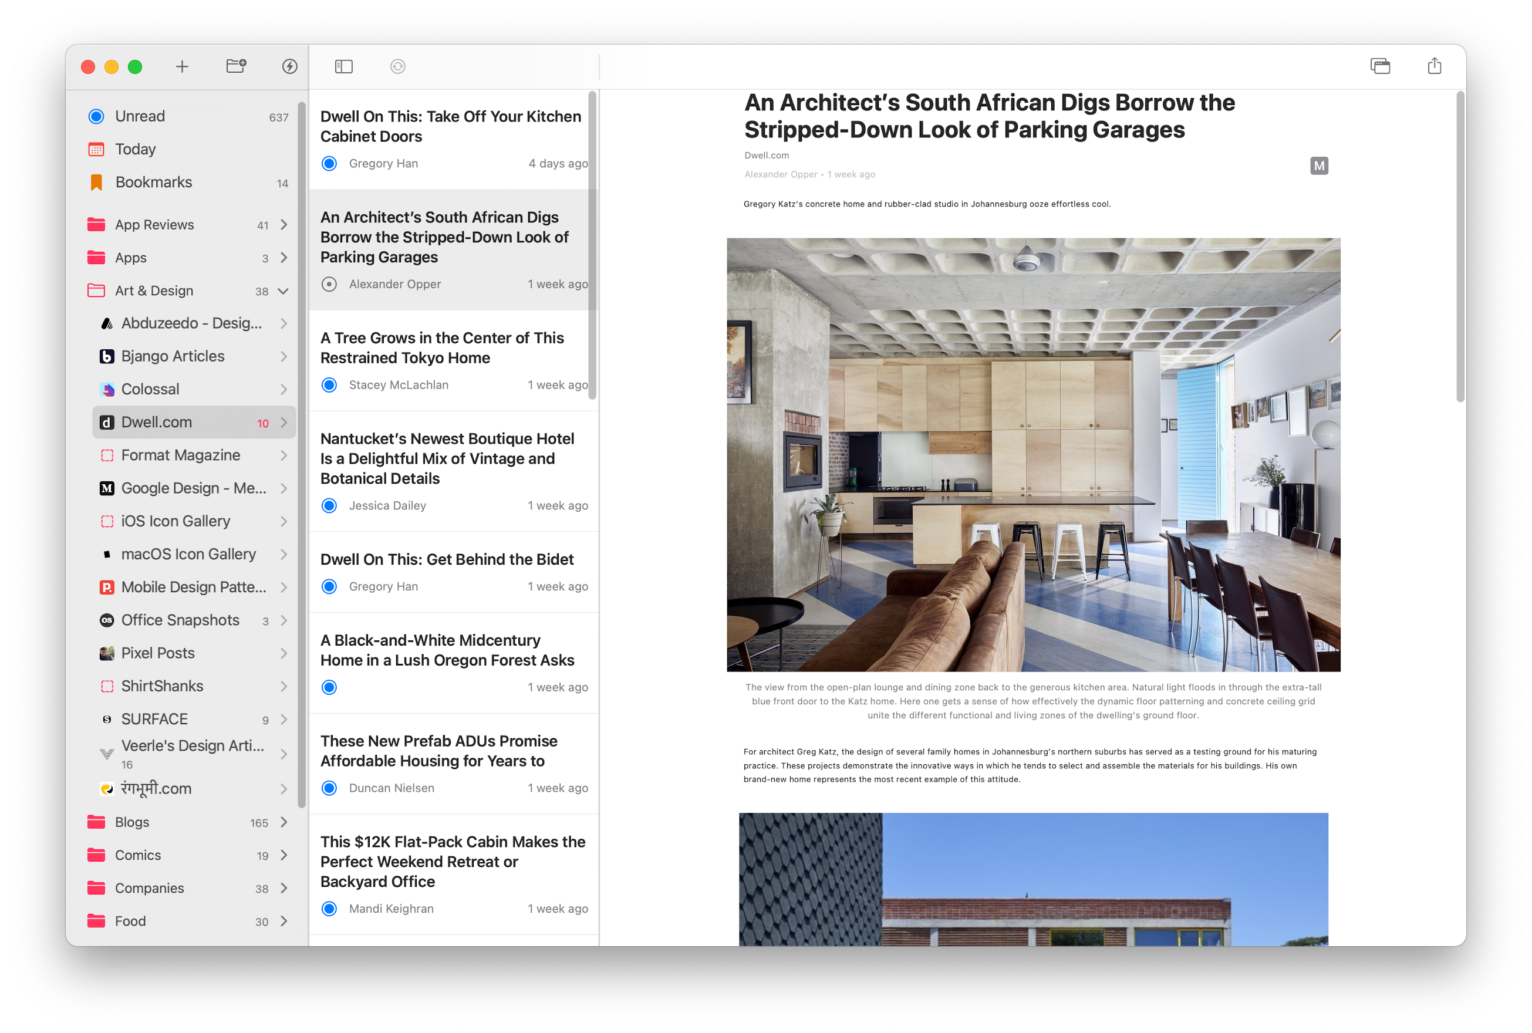Open A Black-and-White Midcentury Home article

tap(453, 663)
